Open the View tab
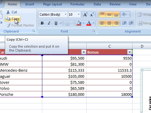The image size is (151, 113). tap(133, 4)
